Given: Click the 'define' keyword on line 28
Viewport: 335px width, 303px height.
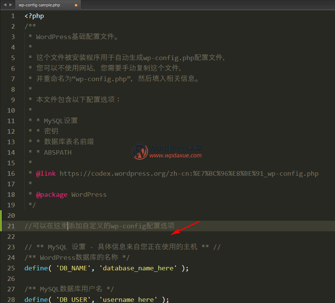Looking at the screenshot, I should point(36,299).
